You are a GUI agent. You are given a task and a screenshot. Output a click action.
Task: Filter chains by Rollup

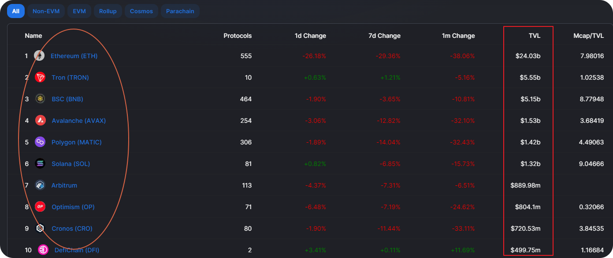pyautogui.click(x=108, y=11)
